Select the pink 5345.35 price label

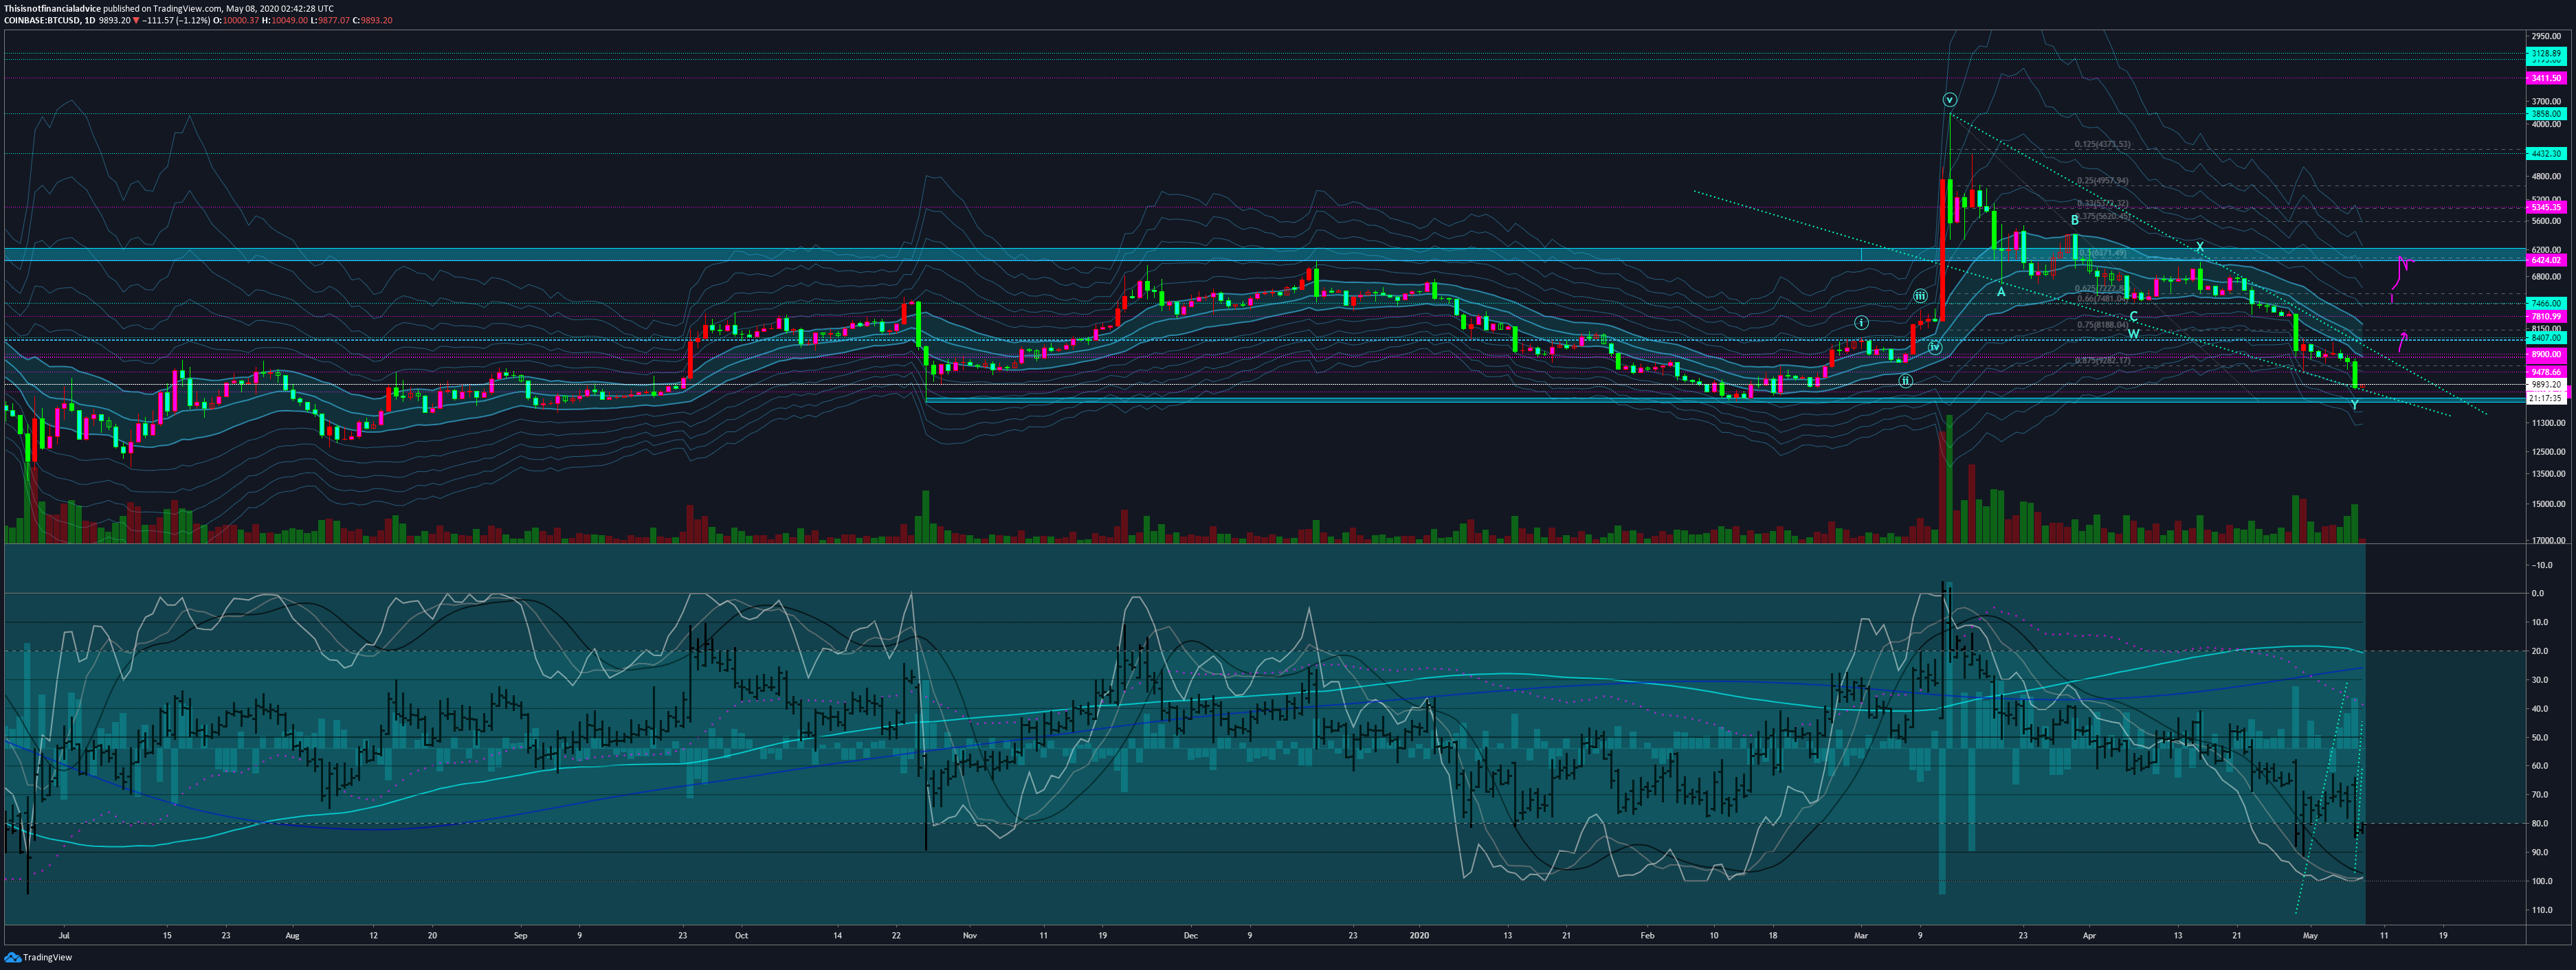pyautogui.click(x=2545, y=208)
